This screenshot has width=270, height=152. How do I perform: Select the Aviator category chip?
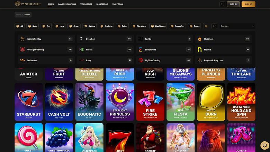(90, 26)
